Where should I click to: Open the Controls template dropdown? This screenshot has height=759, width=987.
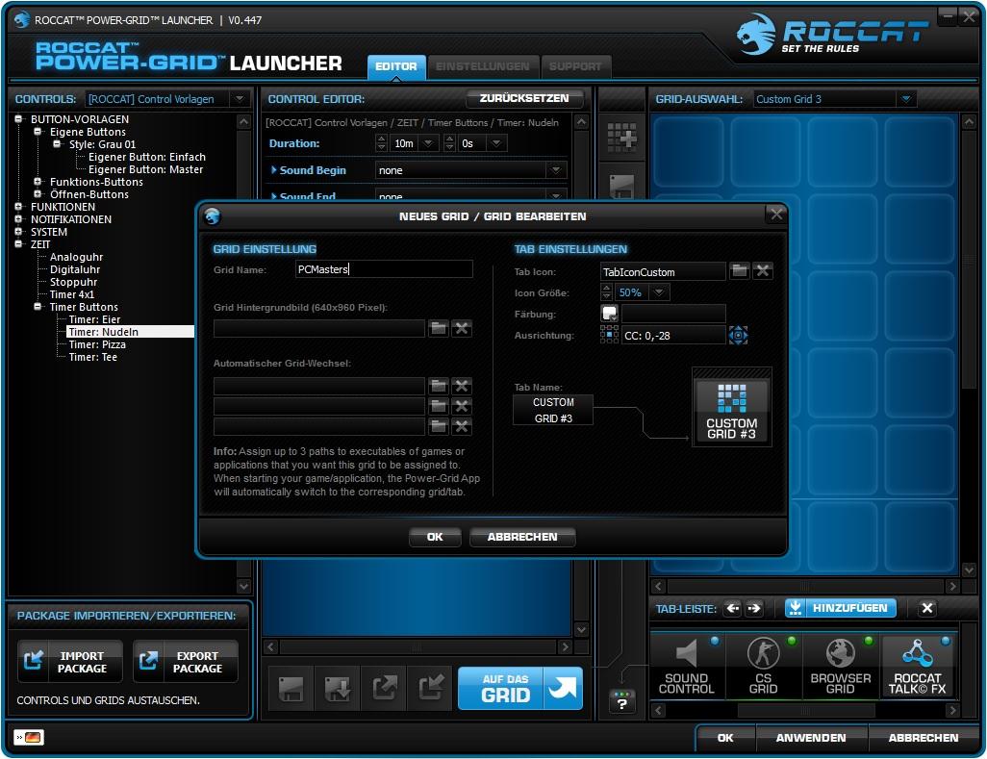tap(240, 99)
